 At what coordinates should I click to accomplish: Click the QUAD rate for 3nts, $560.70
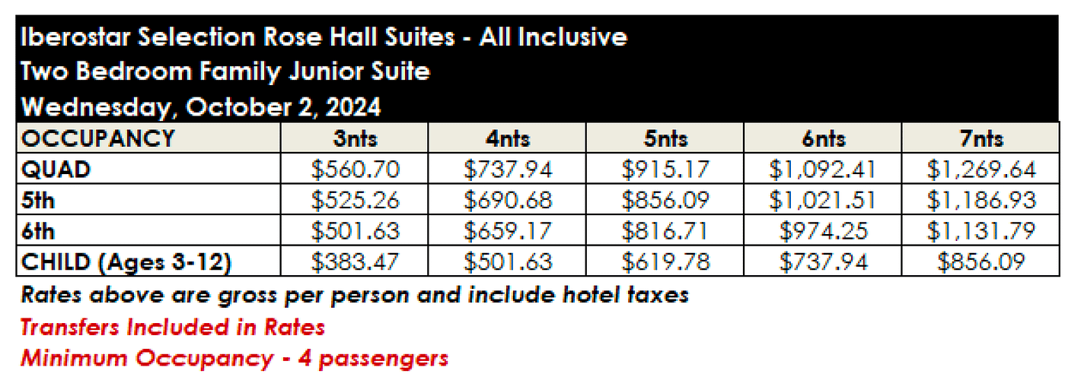click(354, 169)
